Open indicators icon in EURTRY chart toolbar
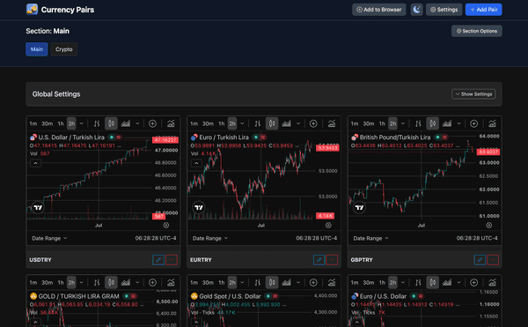The width and height of the screenshot is (528, 327). point(332,123)
